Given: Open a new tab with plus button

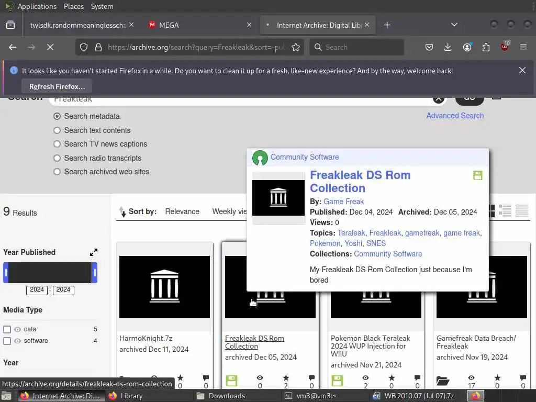Looking at the screenshot, I should [387, 25].
